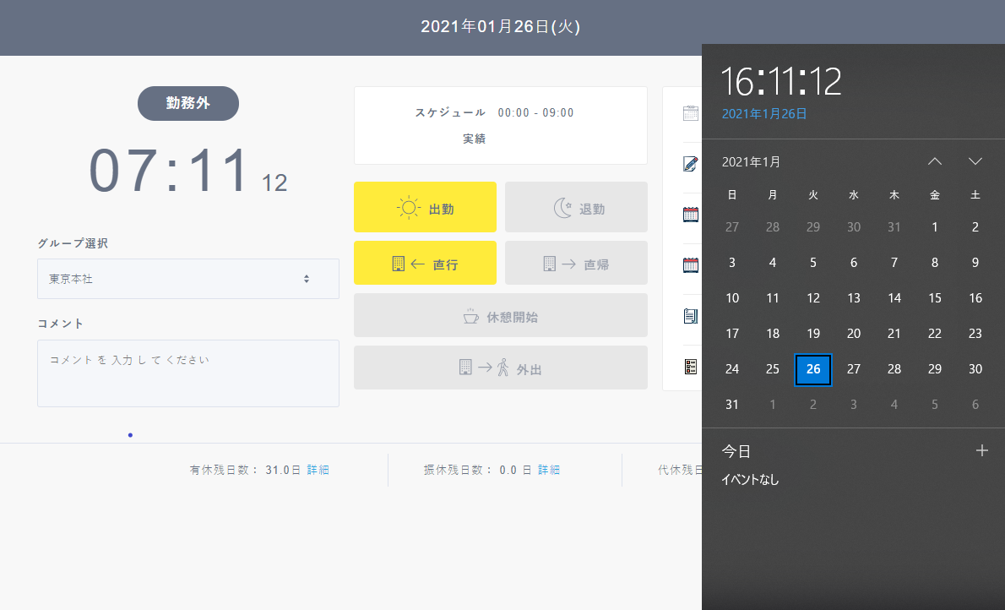
Task: Click the checklist icon in side panel
Action: 690,367
